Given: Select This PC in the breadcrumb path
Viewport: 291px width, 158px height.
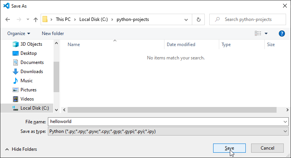Looking at the screenshot, I should tap(63, 19).
